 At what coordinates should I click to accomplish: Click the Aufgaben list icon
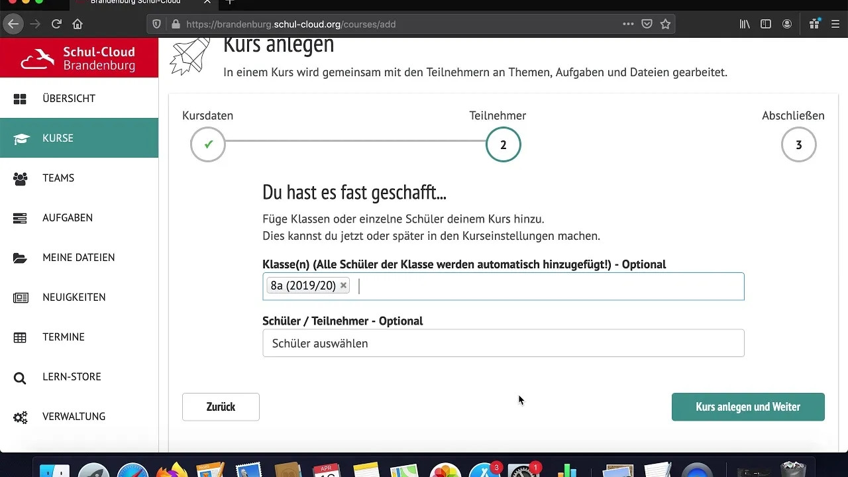(21, 217)
